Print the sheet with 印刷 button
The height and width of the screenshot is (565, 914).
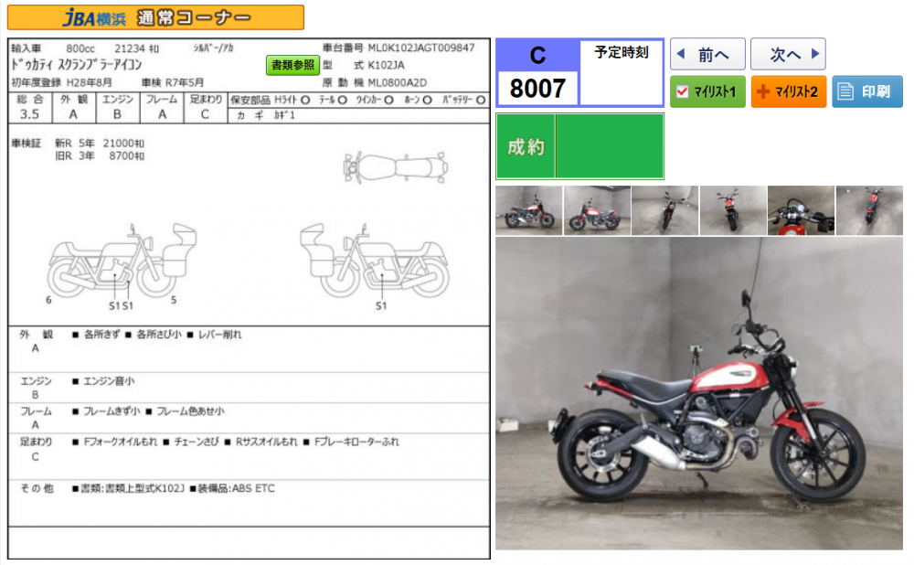click(866, 91)
